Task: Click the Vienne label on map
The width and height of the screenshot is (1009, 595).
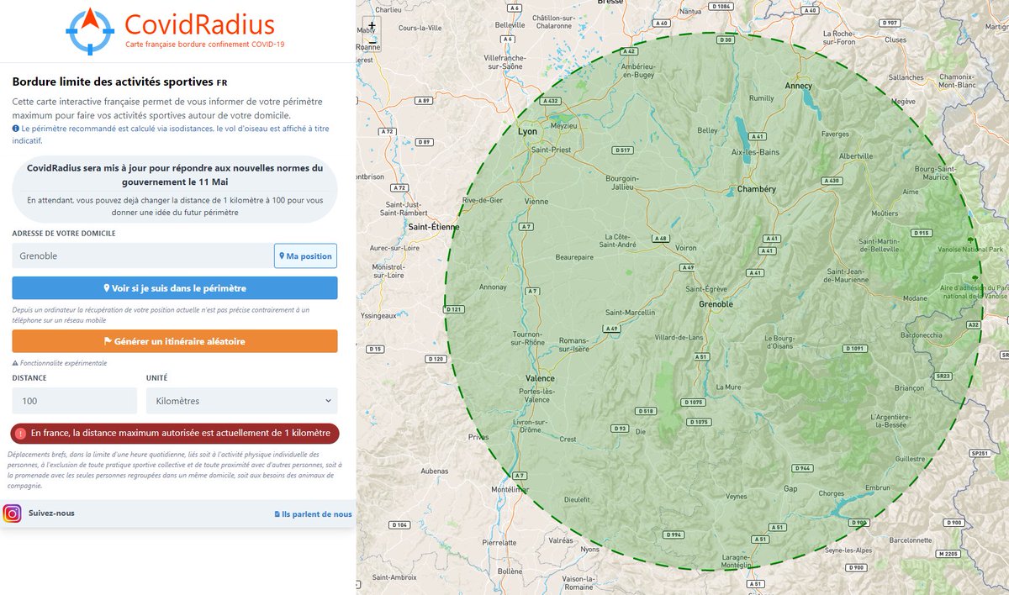Action: (x=536, y=203)
